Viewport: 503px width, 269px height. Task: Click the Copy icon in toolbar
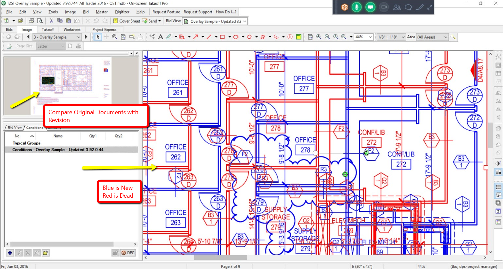coord(60,21)
